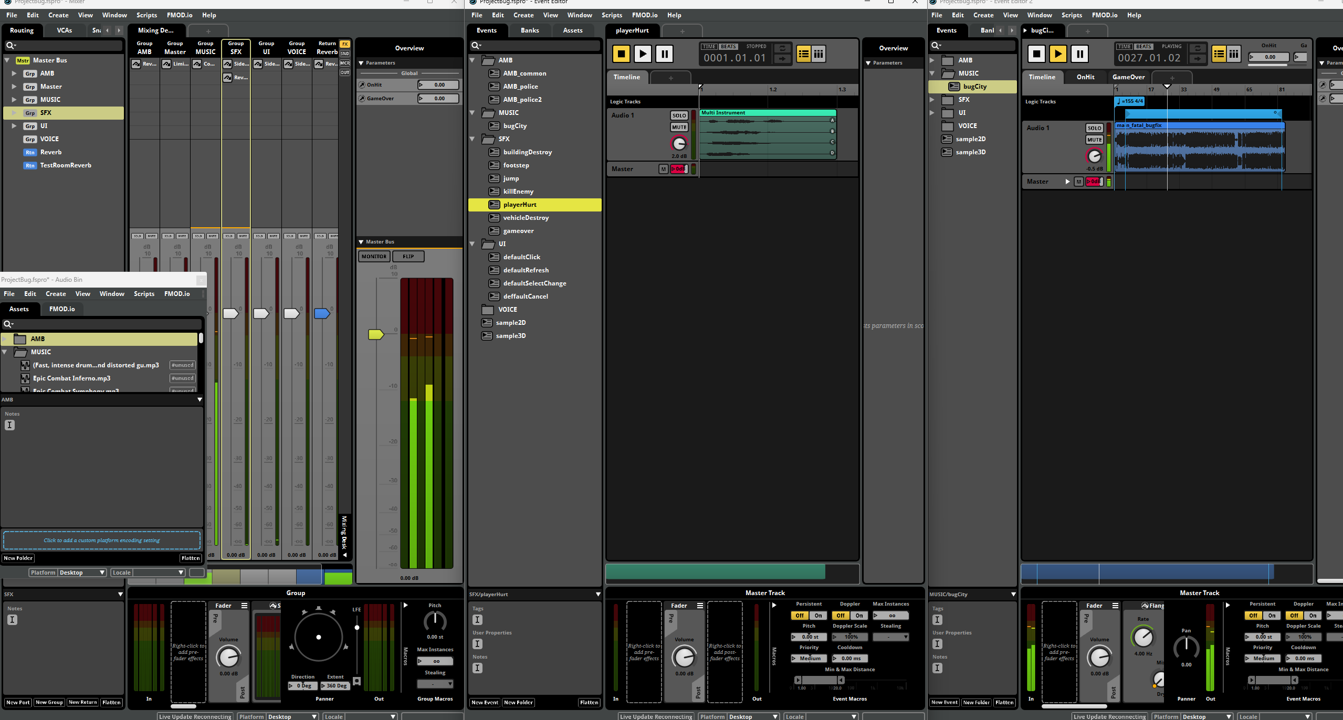Switch playerHurt editor to mixer column view icon
Screen dimensions: 1343x720
pyautogui.click(x=819, y=54)
